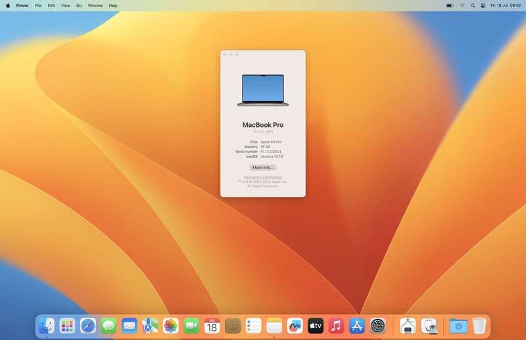Image resolution: width=526 pixels, height=340 pixels.
Task: Click the MacBook Pro laptop image
Action: (263, 90)
